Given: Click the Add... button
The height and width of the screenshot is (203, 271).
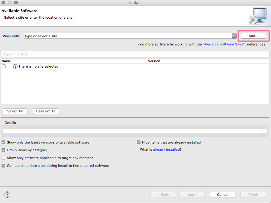Looking at the screenshot, I should tap(253, 35).
